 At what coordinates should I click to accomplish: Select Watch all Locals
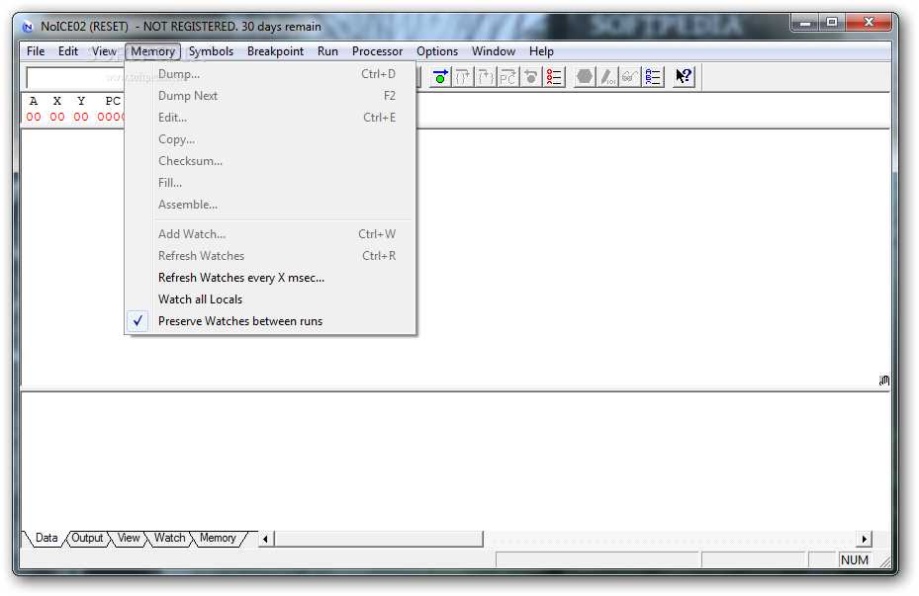(x=270, y=299)
